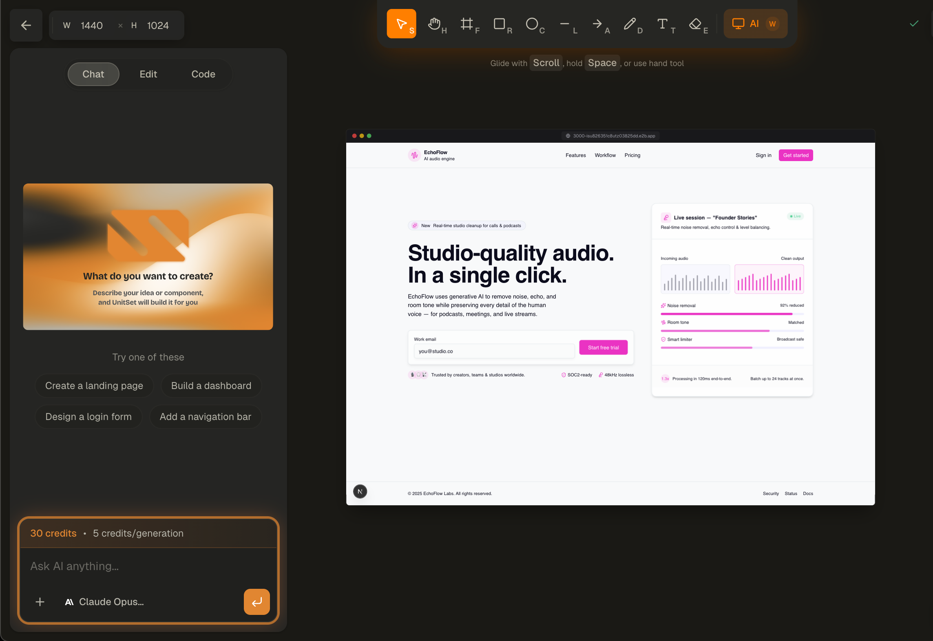Select the Text tool
Screen dimensions: 933x641
[x=663, y=24]
